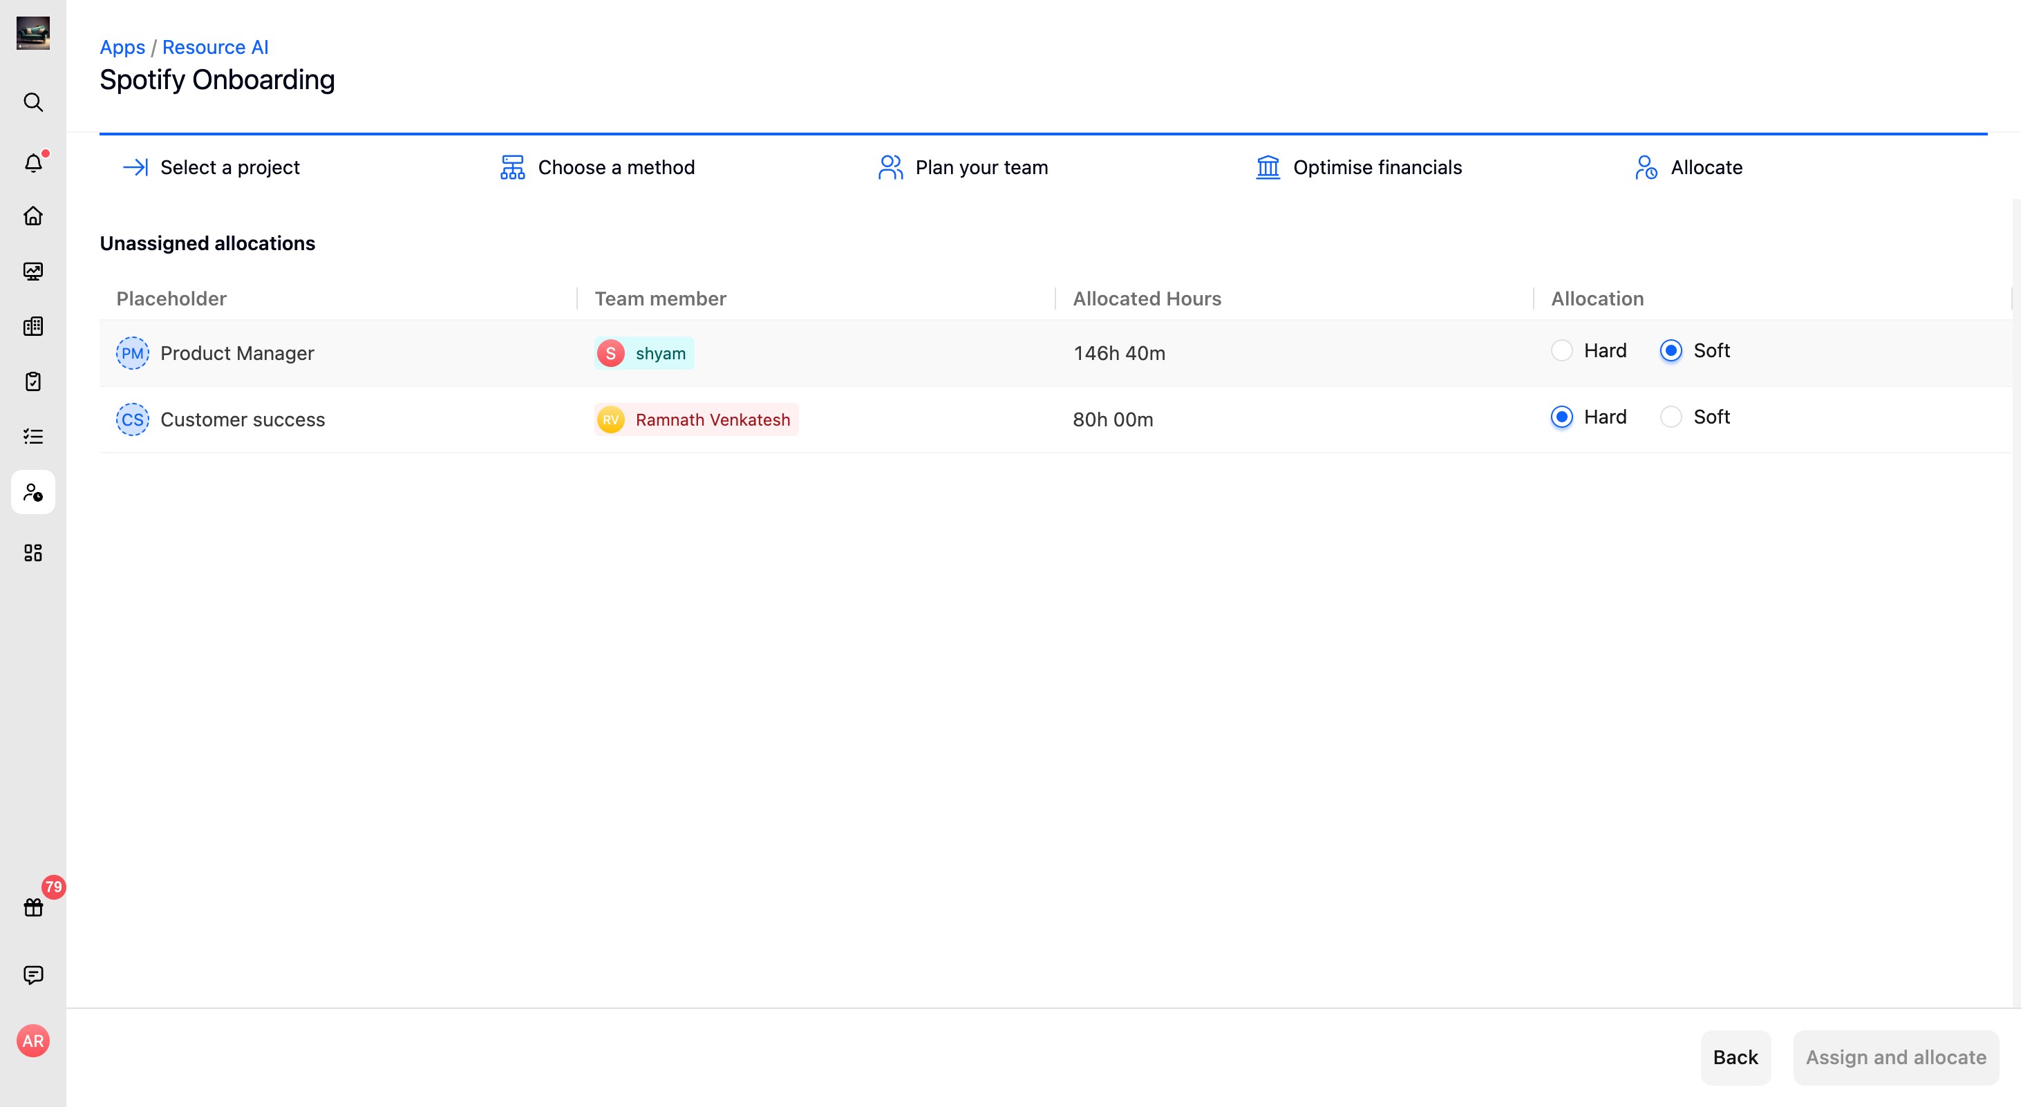Open the chat feedback icon
This screenshot has height=1107, width=2032.
[x=33, y=975]
